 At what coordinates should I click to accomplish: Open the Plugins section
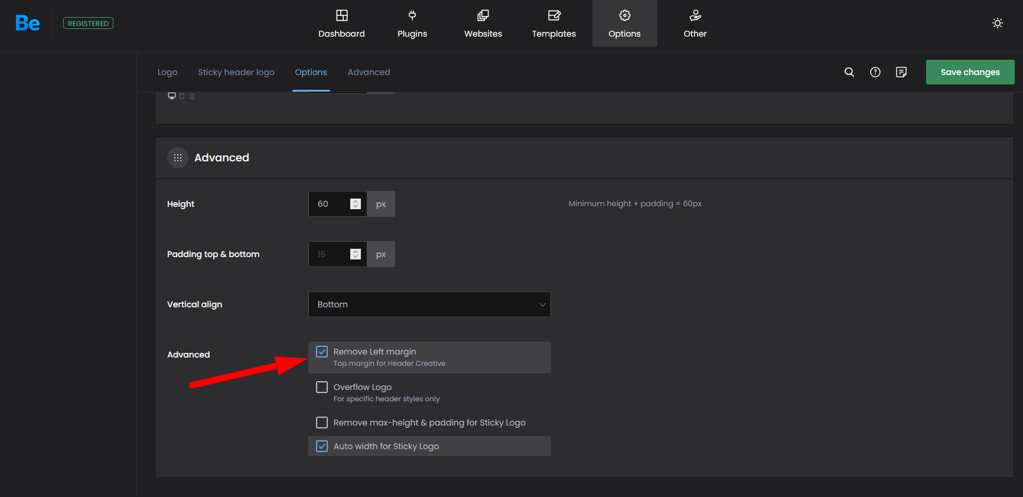[412, 24]
